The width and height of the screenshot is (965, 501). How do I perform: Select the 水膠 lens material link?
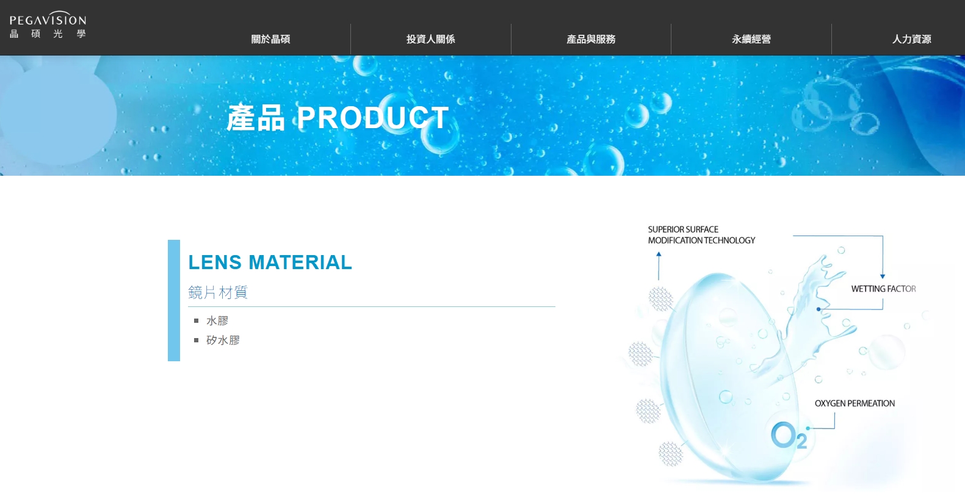coord(217,320)
